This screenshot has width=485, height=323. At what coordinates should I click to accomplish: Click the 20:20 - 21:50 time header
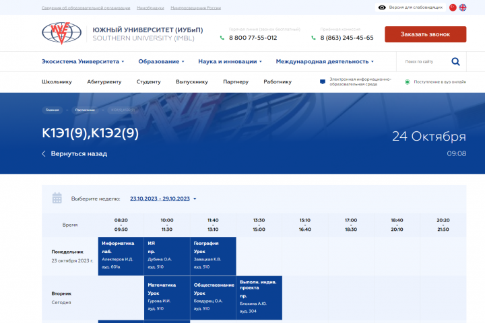point(443,225)
